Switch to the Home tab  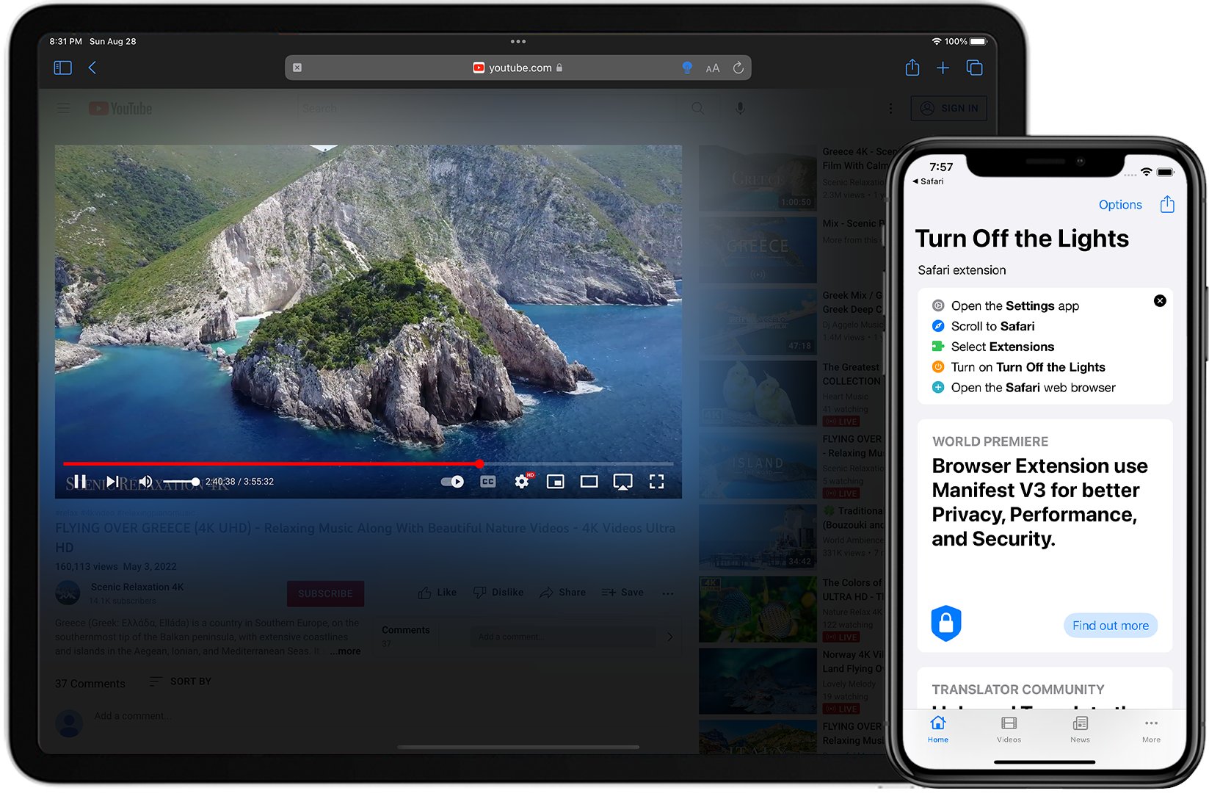click(x=938, y=729)
